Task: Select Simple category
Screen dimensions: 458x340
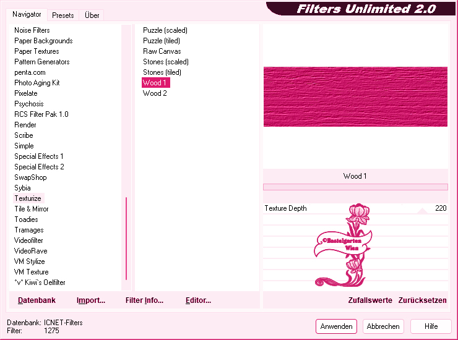Action: click(x=24, y=146)
